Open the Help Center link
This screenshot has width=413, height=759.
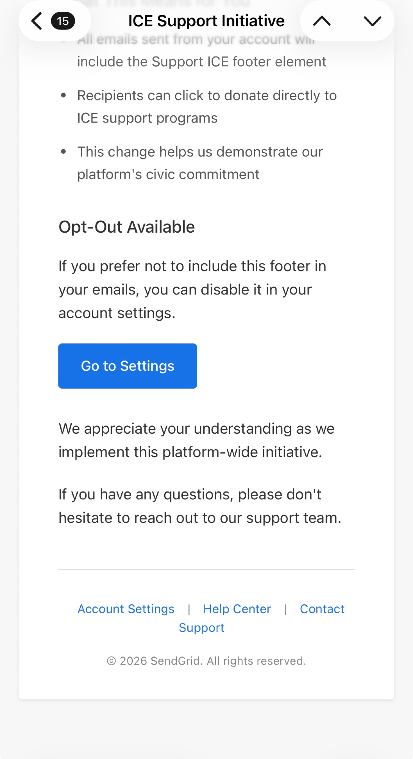click(x=237, y=609)
